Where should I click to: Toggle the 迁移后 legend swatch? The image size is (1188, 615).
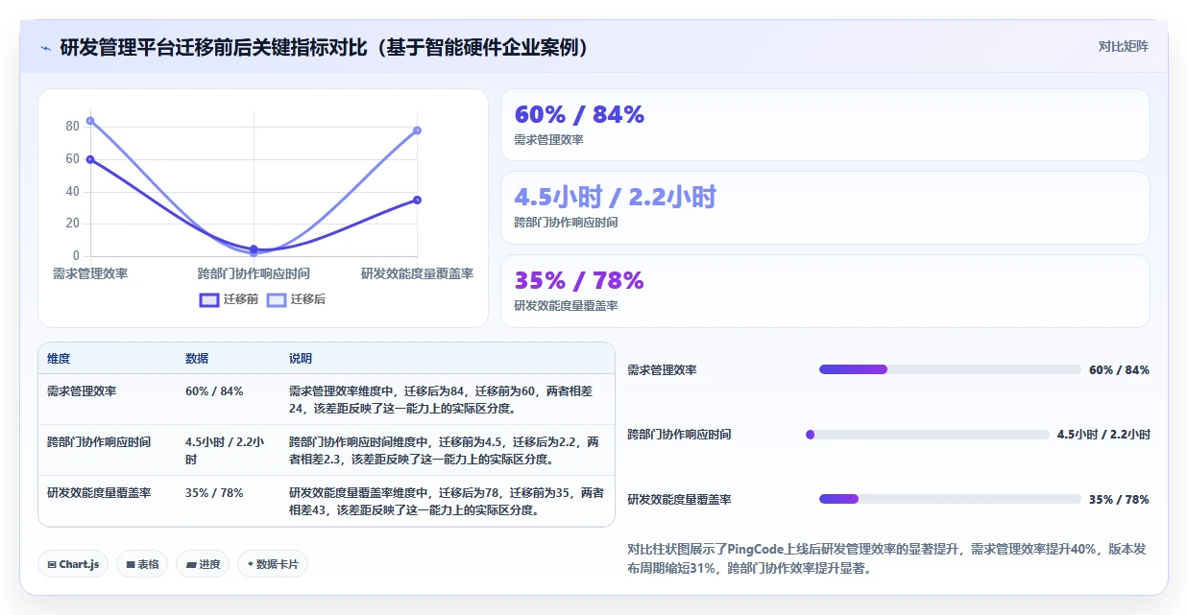point(277,299)
